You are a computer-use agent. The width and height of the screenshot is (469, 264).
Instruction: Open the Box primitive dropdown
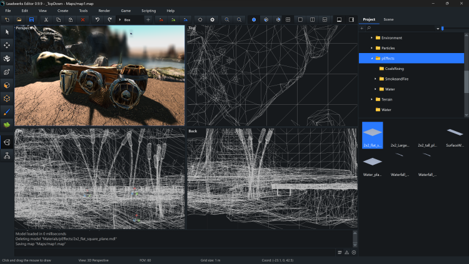[129, 19]
